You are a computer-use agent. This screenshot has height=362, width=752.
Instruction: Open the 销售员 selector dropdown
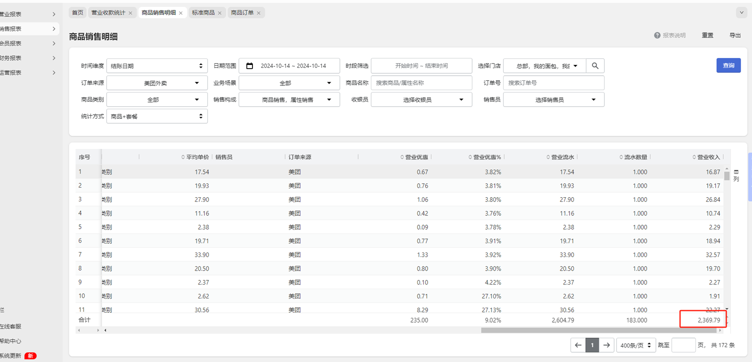coord(554,100)
